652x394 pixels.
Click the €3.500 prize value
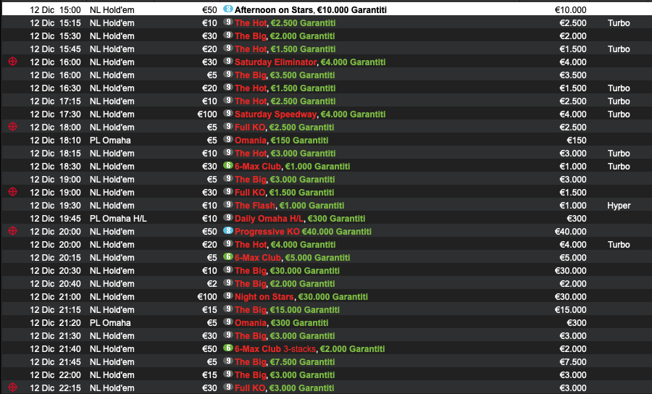pyautogui.click(x=573, y=75)
